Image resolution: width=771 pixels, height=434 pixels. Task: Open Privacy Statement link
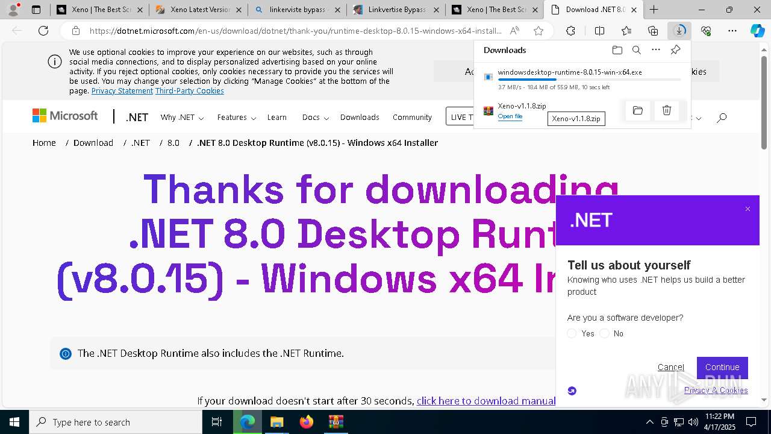tap(122, 90)
